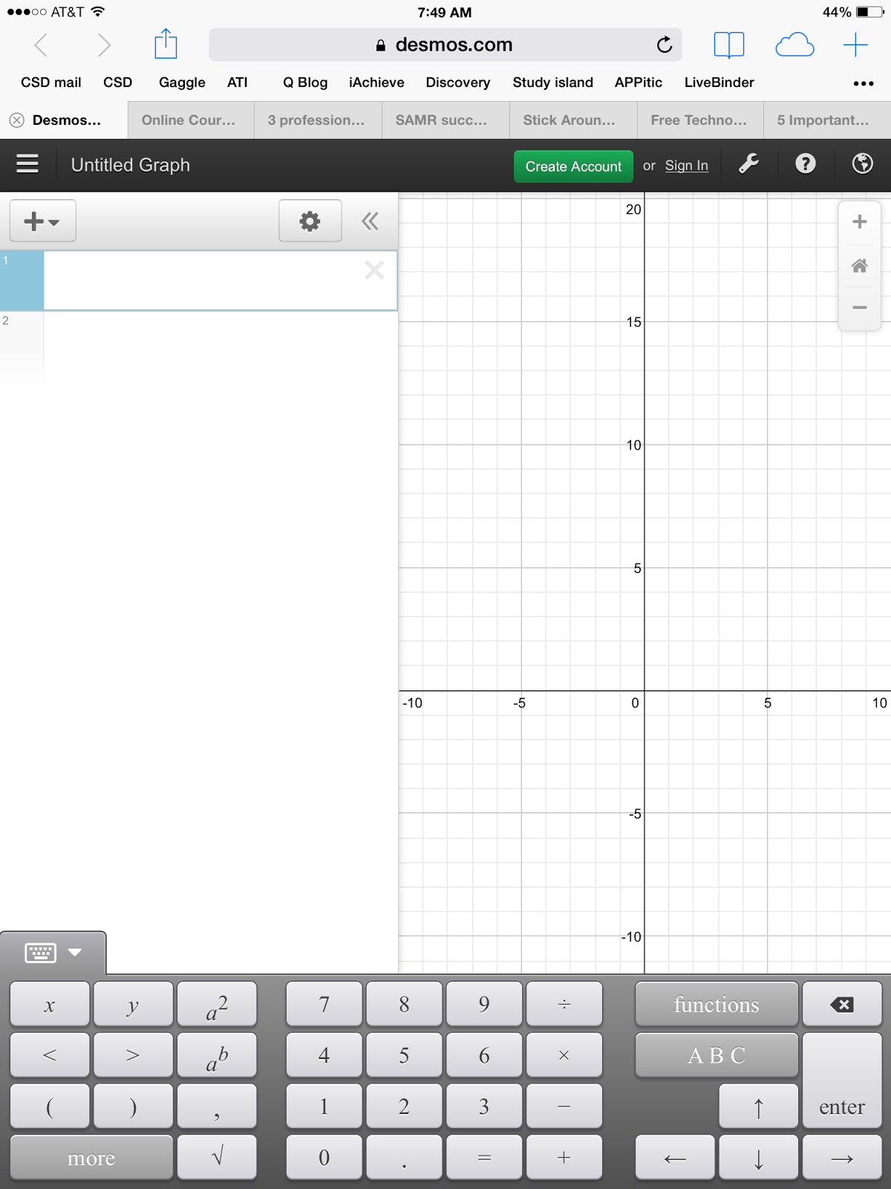Image resolution: width=891 pixels, height=1189 pixels.
Task: Tap the minus key
Action: click(x=564, y=1107)
